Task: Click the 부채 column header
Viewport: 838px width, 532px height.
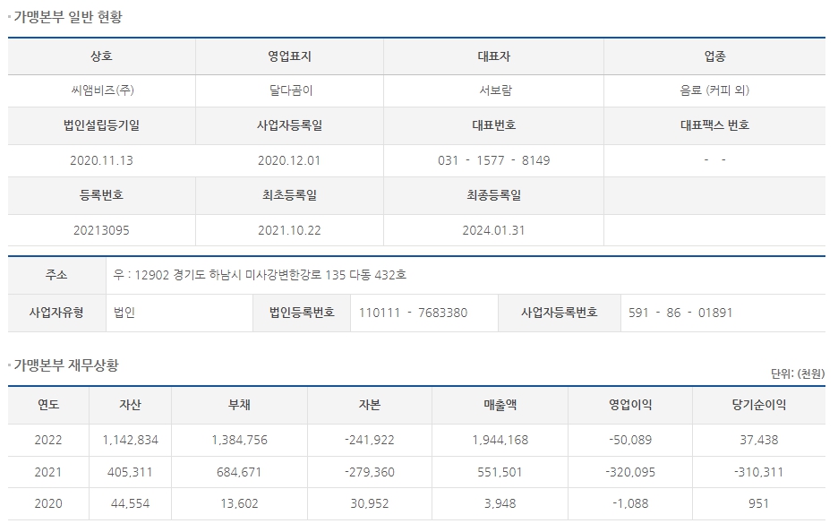Action: tap(239, 406)
